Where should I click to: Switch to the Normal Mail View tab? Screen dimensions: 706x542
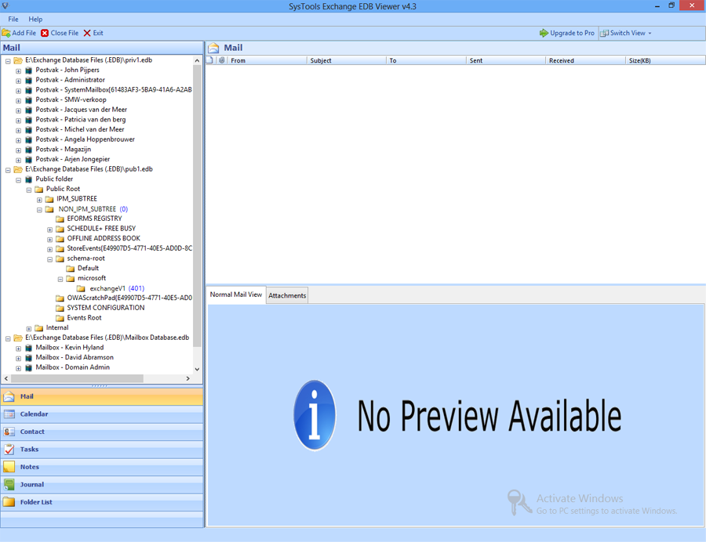tap(236, 294)
